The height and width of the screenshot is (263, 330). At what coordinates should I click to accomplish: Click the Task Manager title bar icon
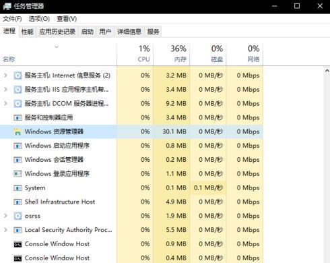click(x=7, y=6)
